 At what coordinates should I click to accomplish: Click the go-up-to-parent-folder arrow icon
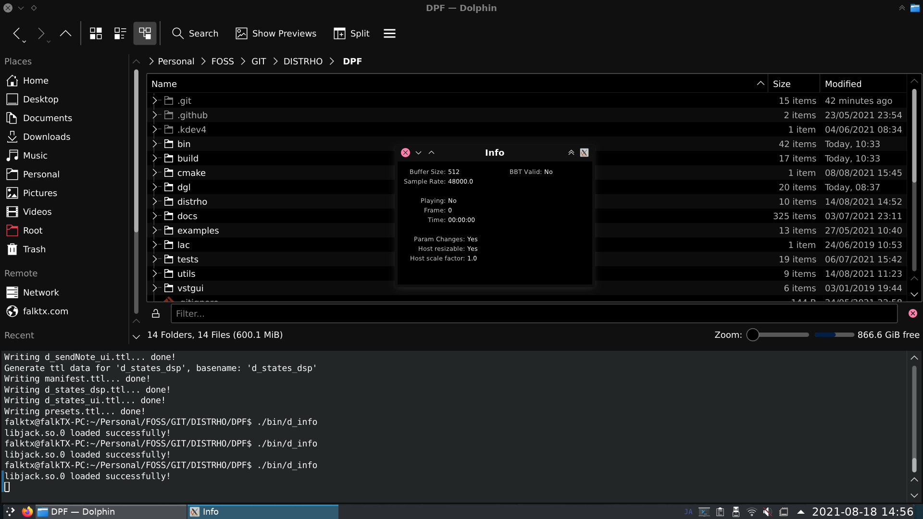65,33
